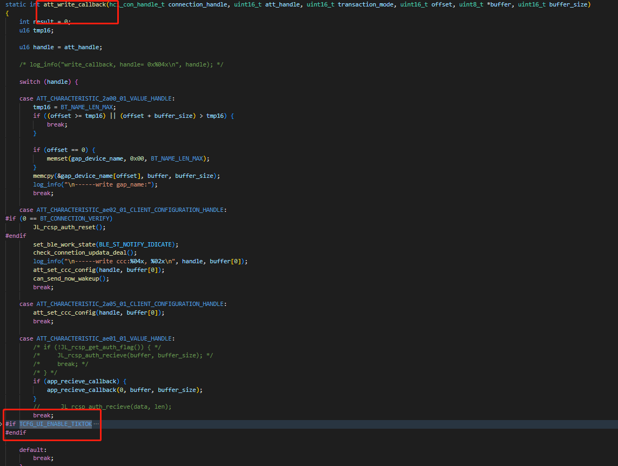Place cursor on BT_NAME_LEN_MAX in tmp16 assignment

[x=87, y=108]
